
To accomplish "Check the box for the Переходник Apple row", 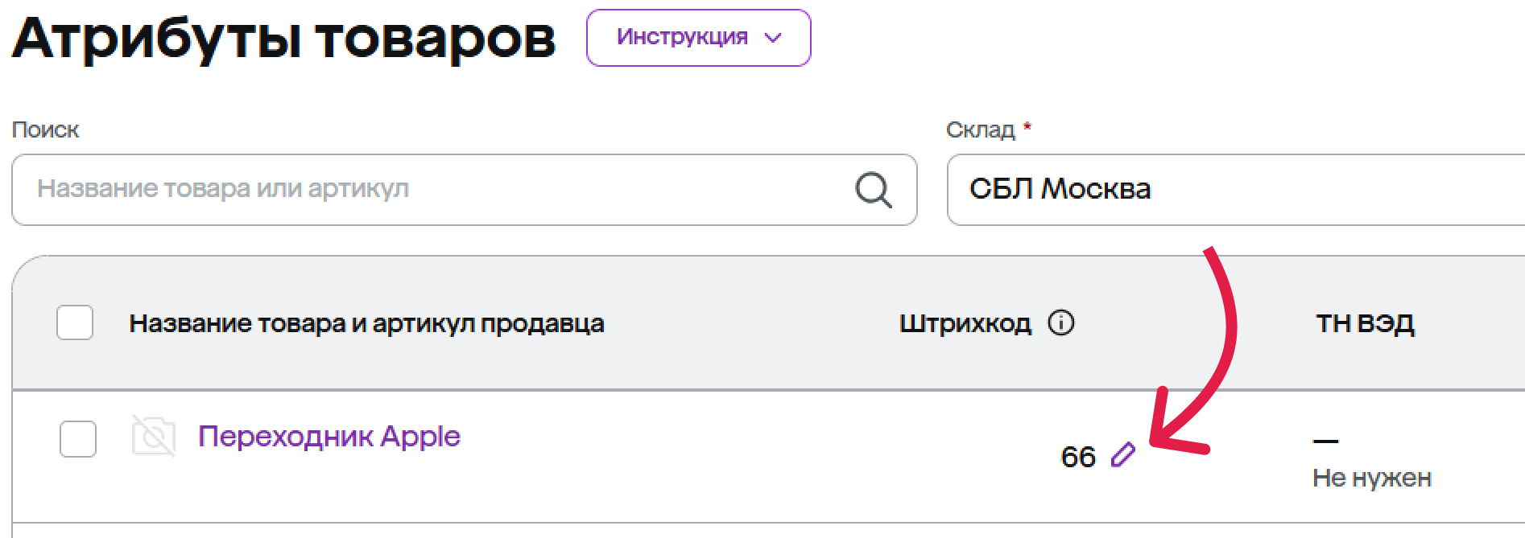I will click(x=78, y=439).
